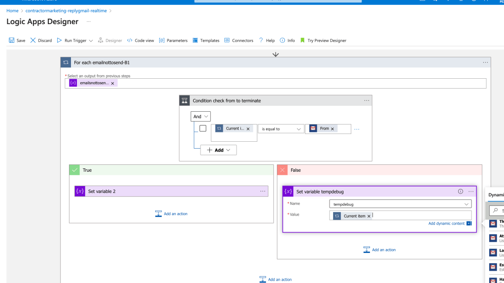Add an action below the condition branches

point(276,279)
